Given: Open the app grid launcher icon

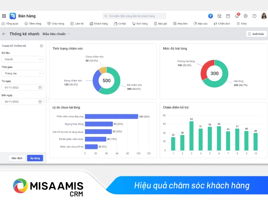Looking at the screenshot, I should click(x=4, y=16).
